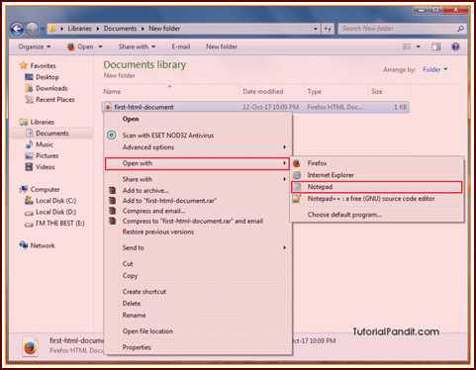The height and width of the screenshot is (370, 476).
Task: Expand the Organize dropdown menu
Action: 35,46
